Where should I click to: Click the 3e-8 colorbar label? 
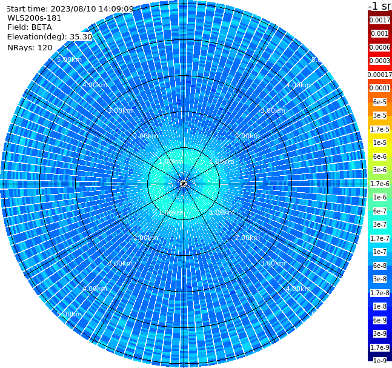380,279
